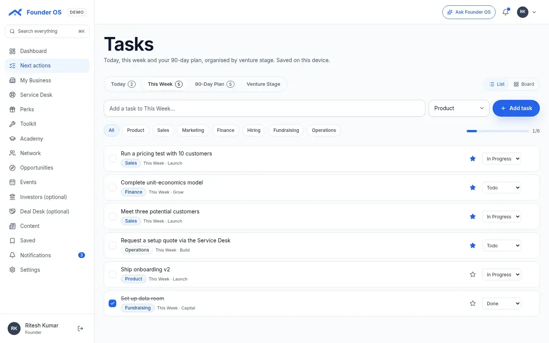This screenshot has height=343, width=549.
Task: Click the Search everything box
Action: coord(47,31)
